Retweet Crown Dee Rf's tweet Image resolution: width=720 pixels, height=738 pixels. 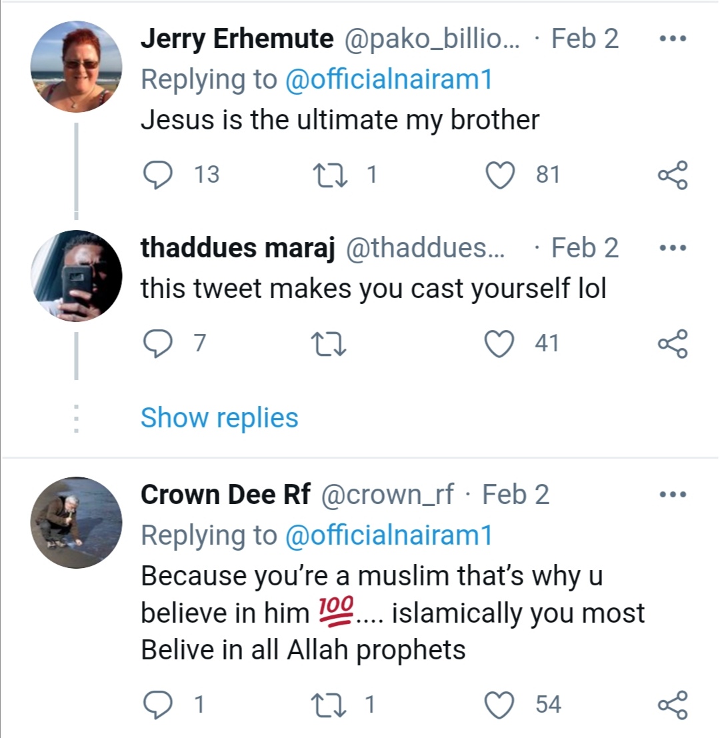click(x=328, y=705)
